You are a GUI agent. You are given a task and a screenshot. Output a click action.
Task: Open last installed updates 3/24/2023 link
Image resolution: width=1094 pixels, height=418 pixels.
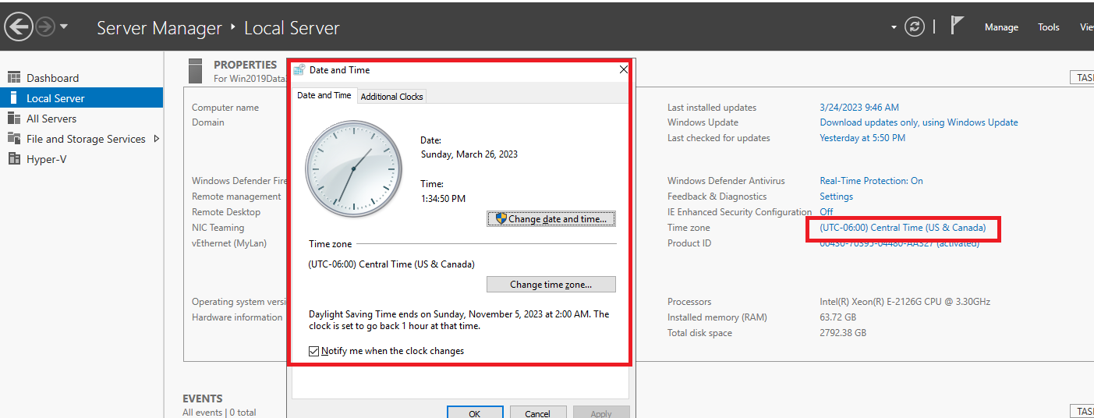click(x=859, y=108)
